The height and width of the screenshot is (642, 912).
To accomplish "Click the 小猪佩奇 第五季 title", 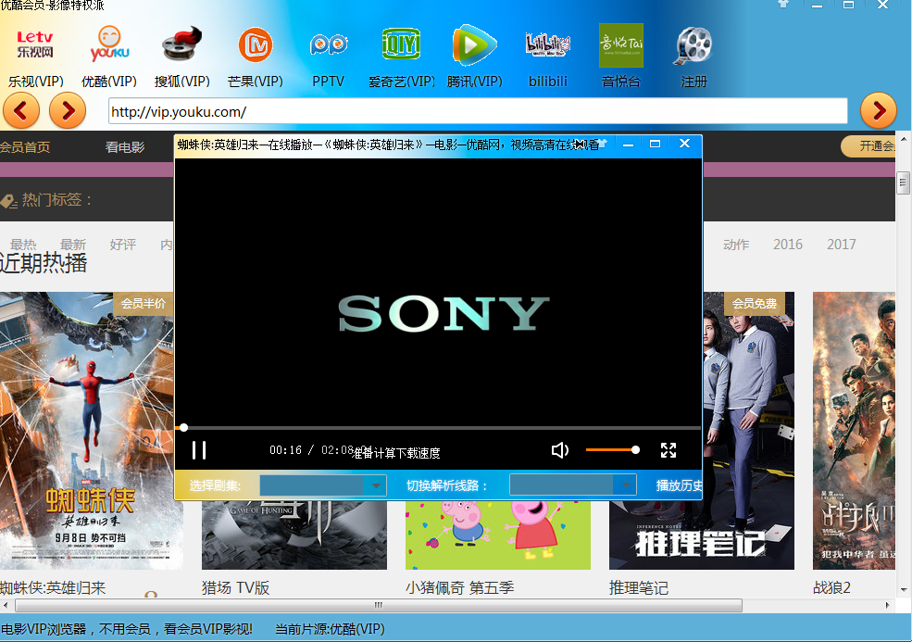I will coord(459,588).
